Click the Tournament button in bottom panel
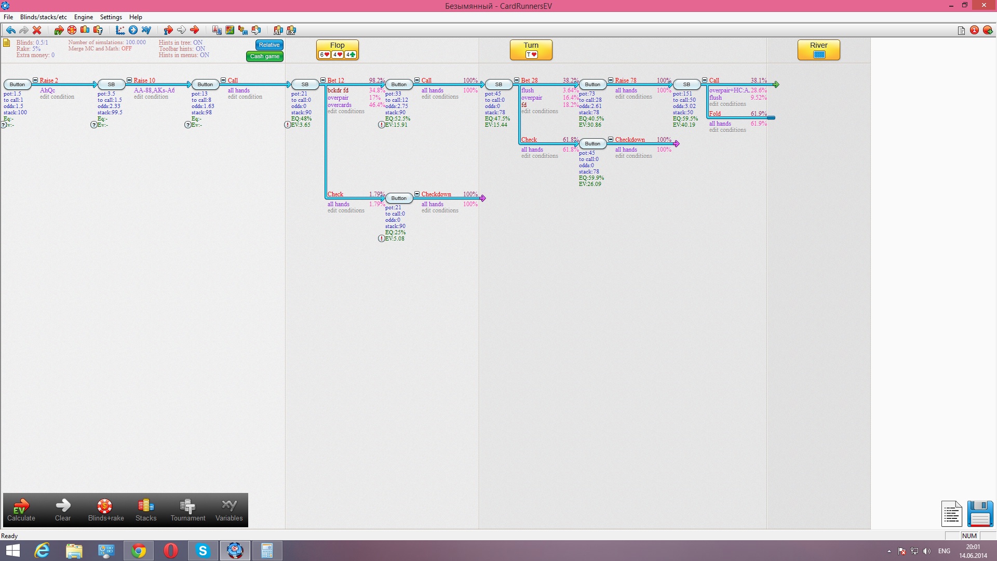This screenshot has height=561, width=997. pyautogui.click(x=187, y=510)
